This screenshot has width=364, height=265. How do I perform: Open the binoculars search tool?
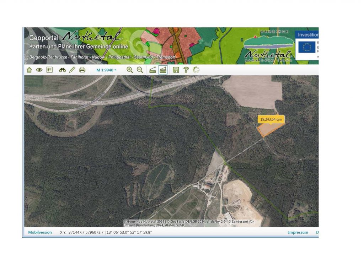click(x=62, y=70)
